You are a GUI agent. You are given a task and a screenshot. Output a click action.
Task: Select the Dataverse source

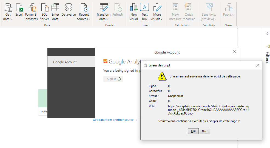pyautogui.click(x=69, y=10)
